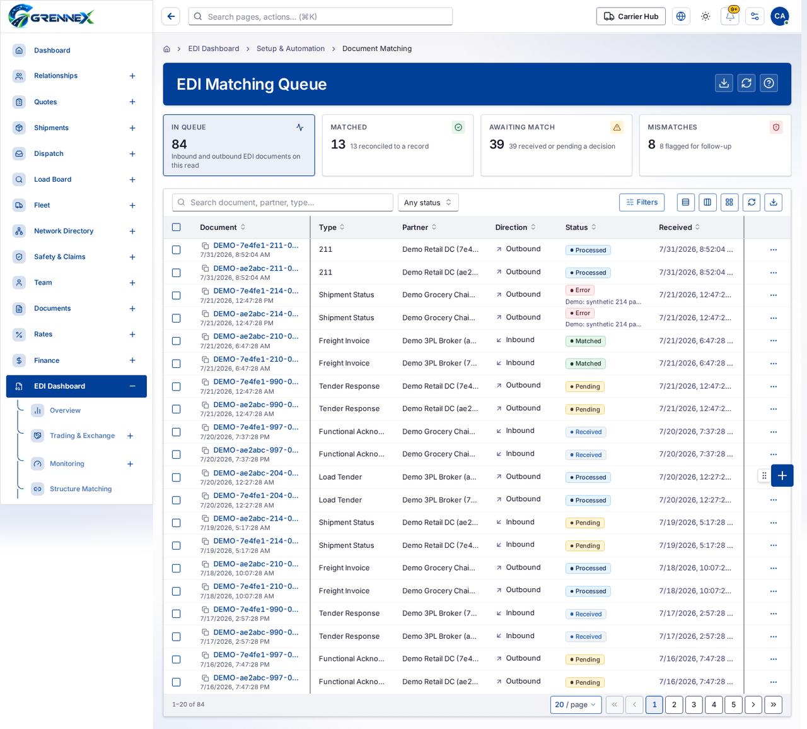The height and width of the screenshot is (729, 807).
Task: Switch to the list row view icon
Action: (685, 202)
